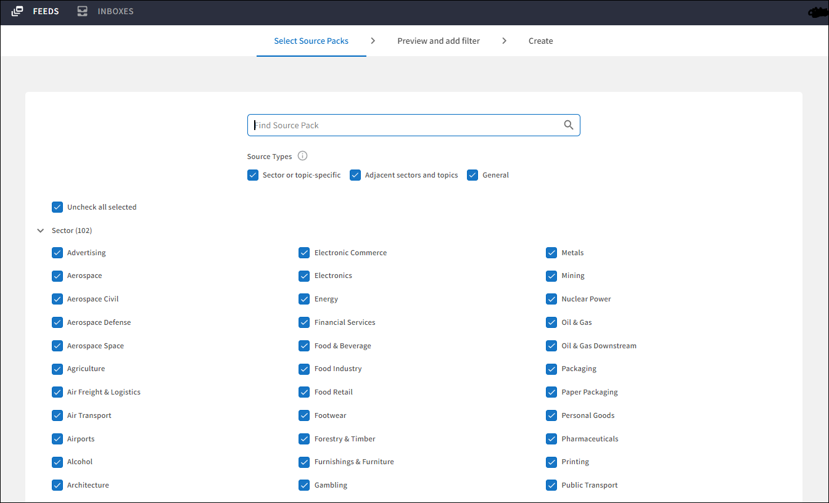
Task: Disable the General source type
Action: pyautogui.click(x=472, y=175)
